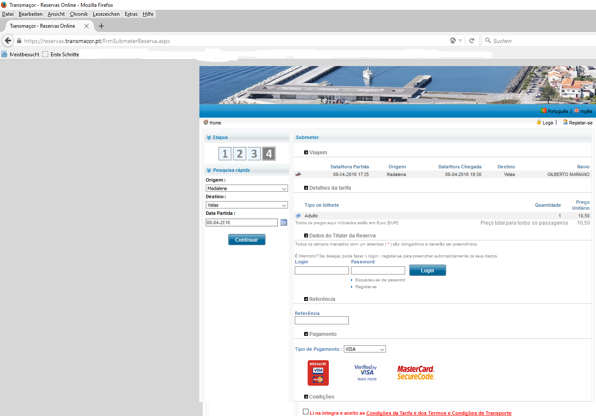Viewport: 596px width, 416px height.
Task: Expand the Tipo de Pagamento dropdown
Action: (365, 349)
